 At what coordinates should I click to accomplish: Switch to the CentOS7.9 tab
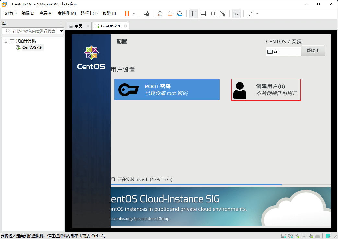[111, 26]
